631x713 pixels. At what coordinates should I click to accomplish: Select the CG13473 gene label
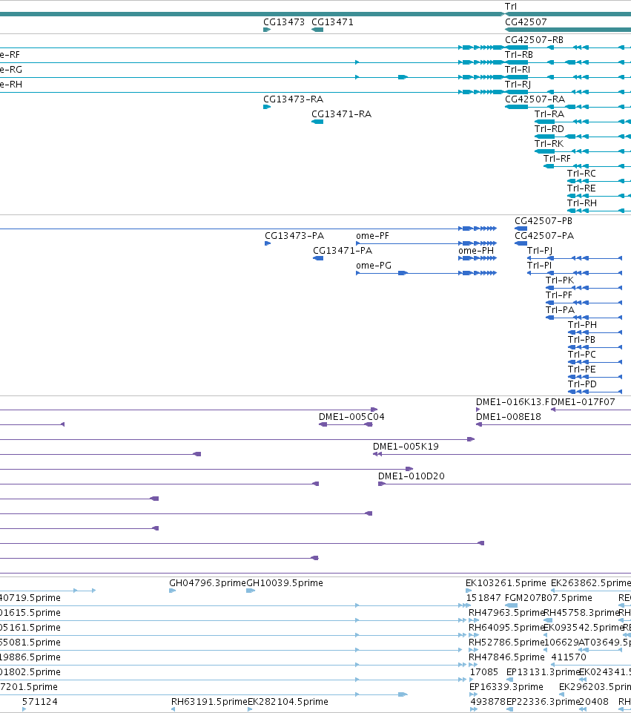[x=284, y=22]
